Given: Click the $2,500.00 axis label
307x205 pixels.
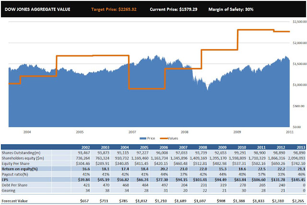Looking at the screenshot, I should 299,22.
